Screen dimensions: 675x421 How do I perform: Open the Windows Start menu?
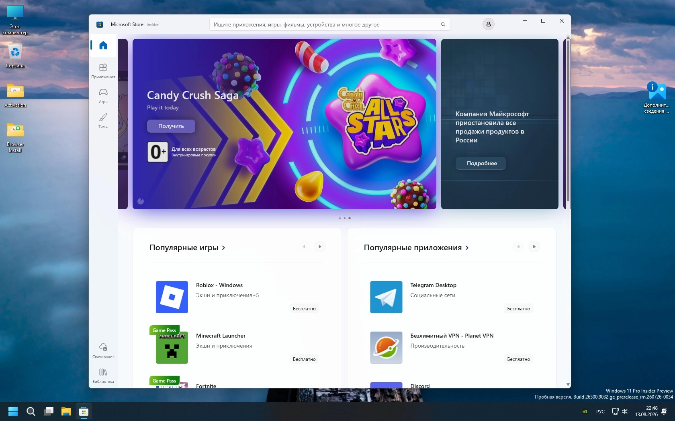[13, 411]
